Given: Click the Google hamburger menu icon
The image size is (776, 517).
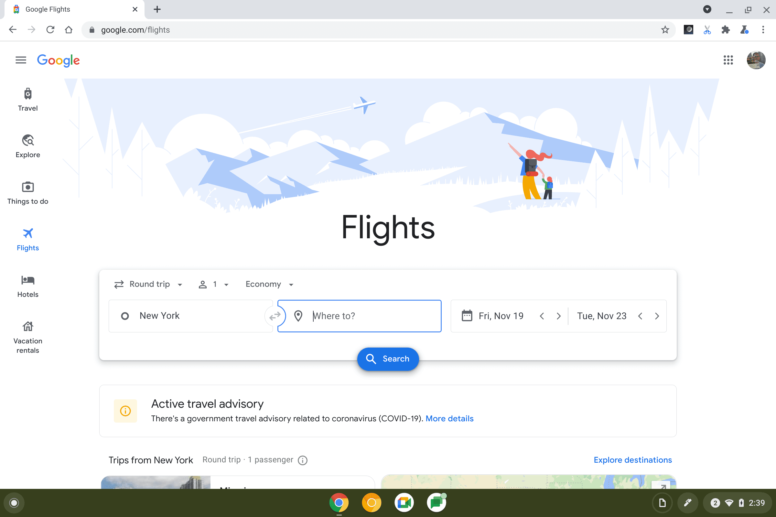Looking at the screenshot, I should pyautogui.click(x=21, y=60).
